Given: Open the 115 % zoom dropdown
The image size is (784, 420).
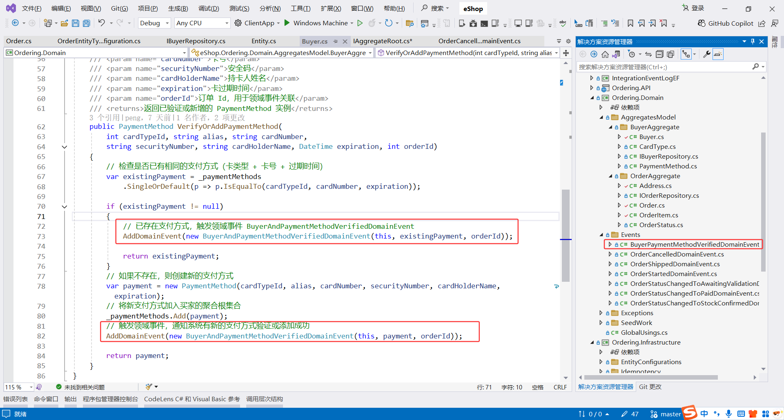Looking at the screenshot, I should pos(19,387).
